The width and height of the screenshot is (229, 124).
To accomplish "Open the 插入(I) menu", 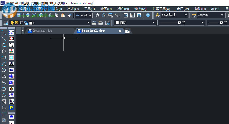I will click(57, 9).
